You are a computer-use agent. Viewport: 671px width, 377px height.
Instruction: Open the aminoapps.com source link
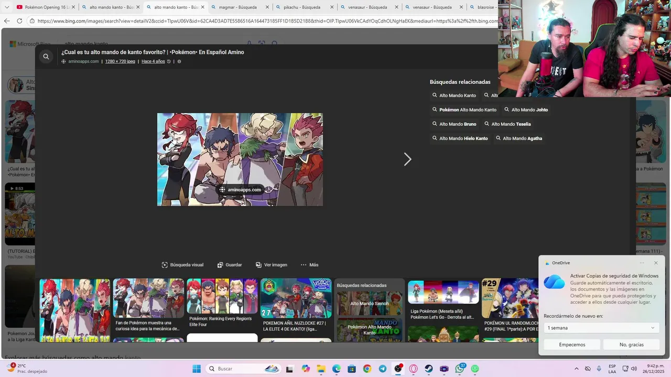[83, 62]
